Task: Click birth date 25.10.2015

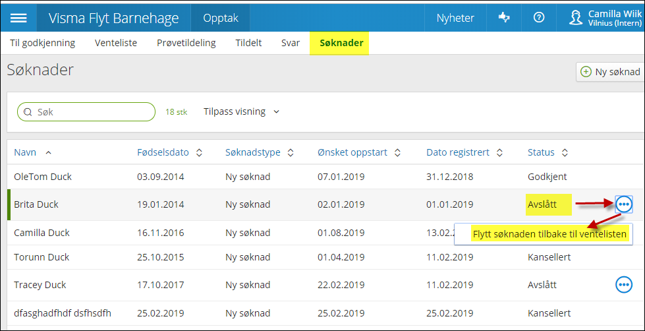Action: (161, 257)
